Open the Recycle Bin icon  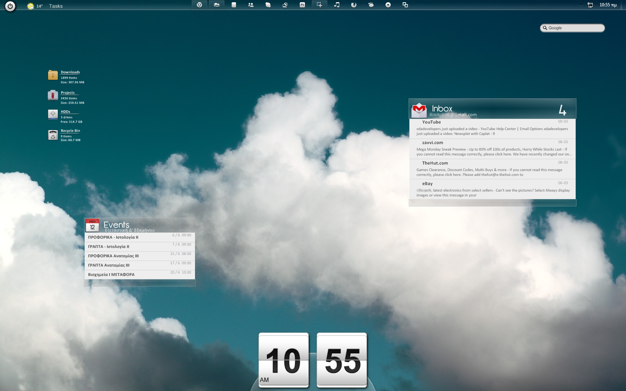coord(53,135)
